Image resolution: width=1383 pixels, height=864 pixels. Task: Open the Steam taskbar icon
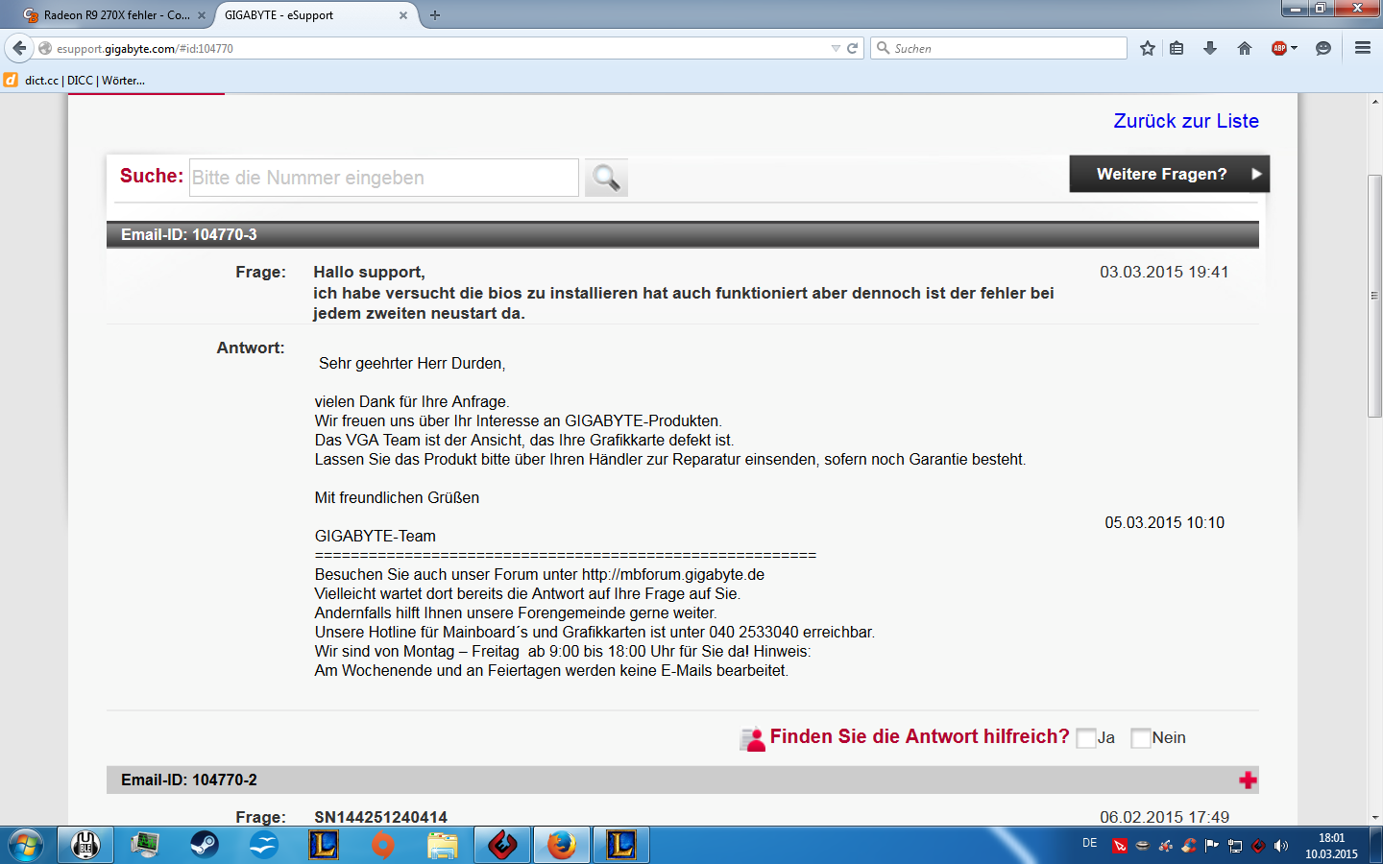click(x=204, y=846)
